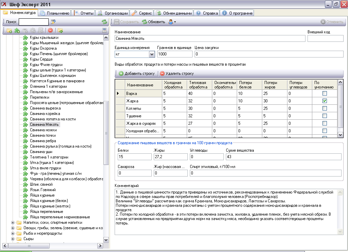
Task: Enable default checkbox for Котлеты row
Action: tap(325, 108)
